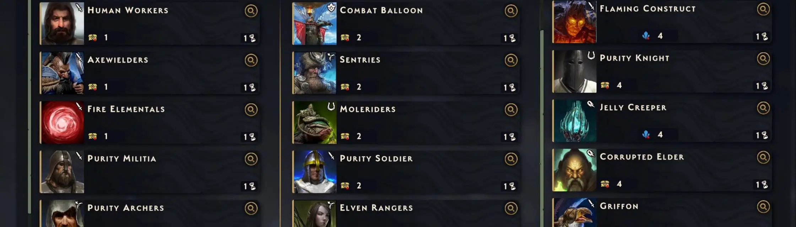Open Purity Knight magnifier icon
Image resolution: width=796 pixels, height=227 pixels.
click(x=763, y=59)
